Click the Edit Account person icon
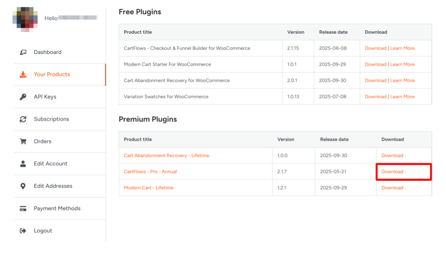Viewport: 446px width, 253px height. click(23, 164)
